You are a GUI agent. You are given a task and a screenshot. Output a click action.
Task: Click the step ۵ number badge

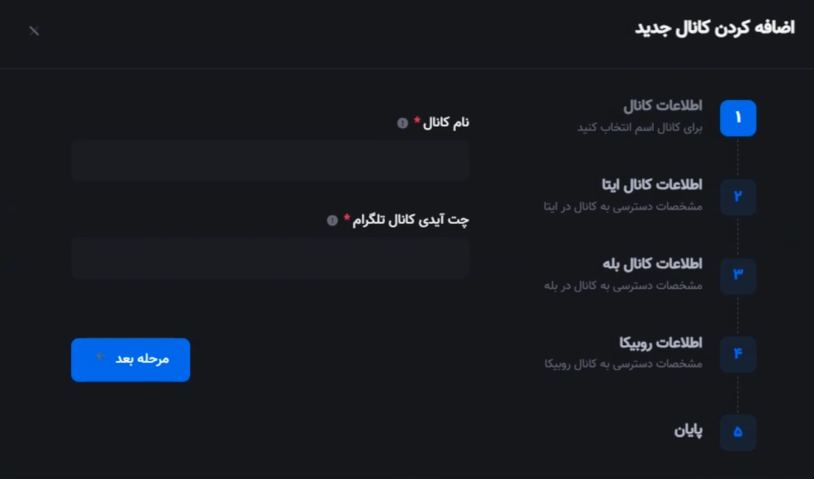click(x=738, y=432)
